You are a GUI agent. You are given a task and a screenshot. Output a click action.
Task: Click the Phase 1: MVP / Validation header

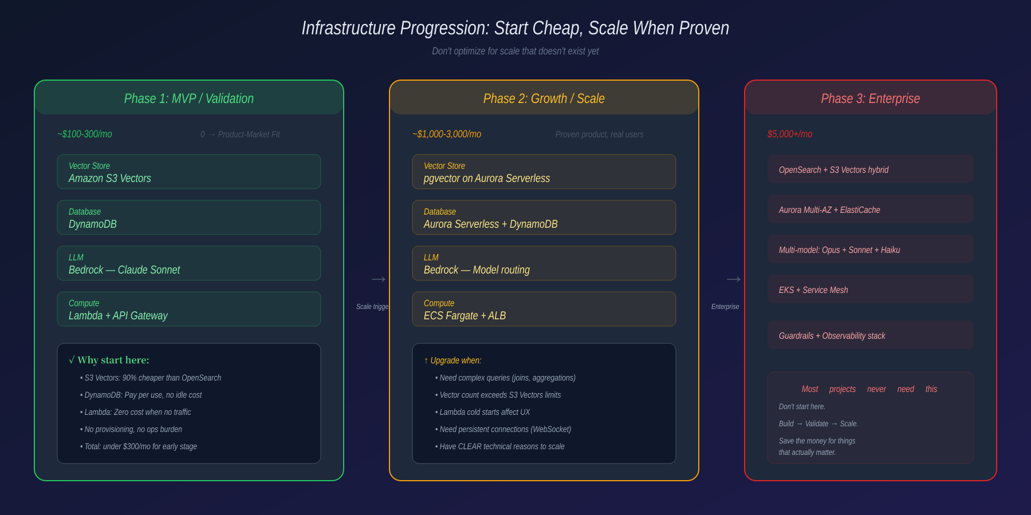coord(189,98)
